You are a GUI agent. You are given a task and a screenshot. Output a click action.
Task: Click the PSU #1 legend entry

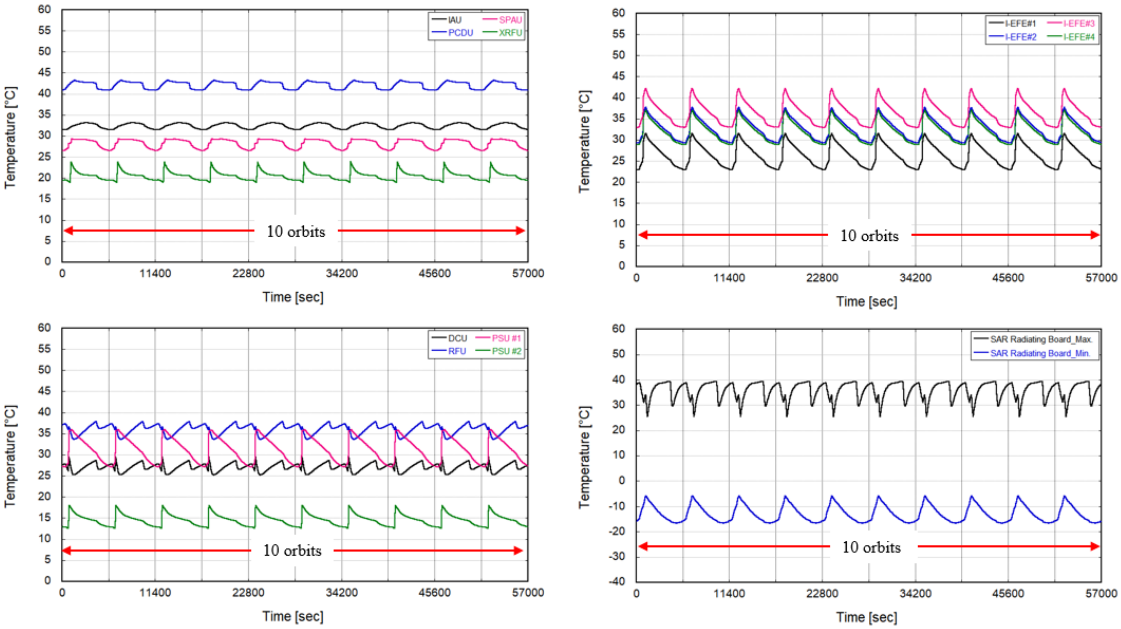[x=506, y=338]
